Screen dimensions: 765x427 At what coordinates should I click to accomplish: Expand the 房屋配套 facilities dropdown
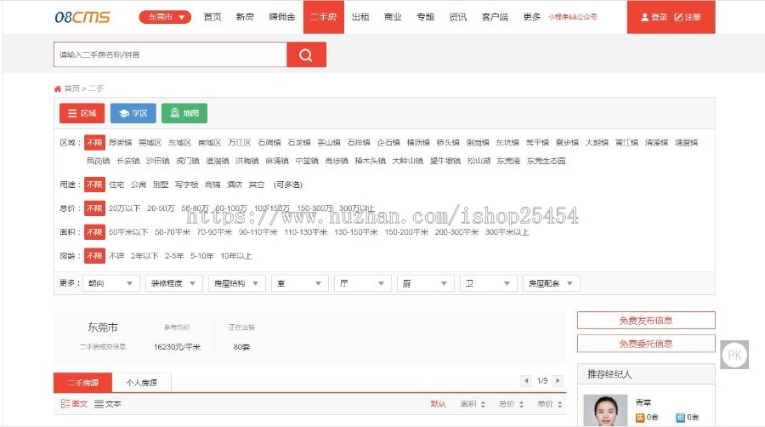[552, 283]
